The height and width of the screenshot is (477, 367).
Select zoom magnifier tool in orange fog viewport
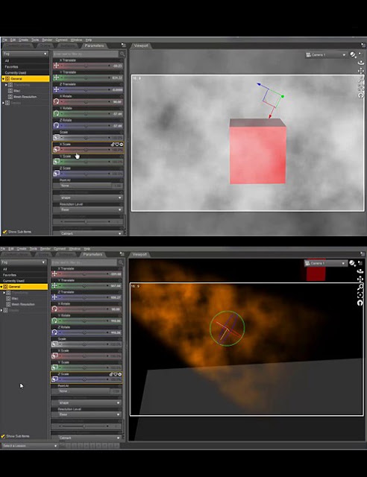(360, 287)
